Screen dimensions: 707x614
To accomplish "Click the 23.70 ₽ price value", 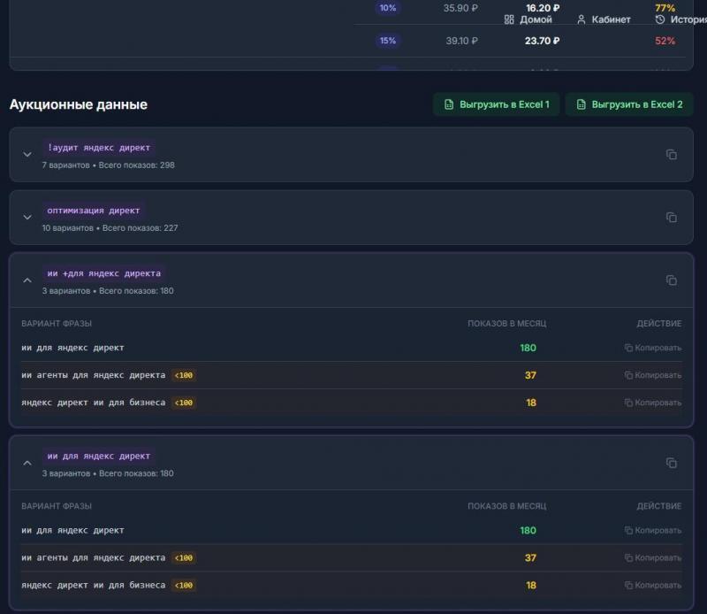I will (542, 41).
